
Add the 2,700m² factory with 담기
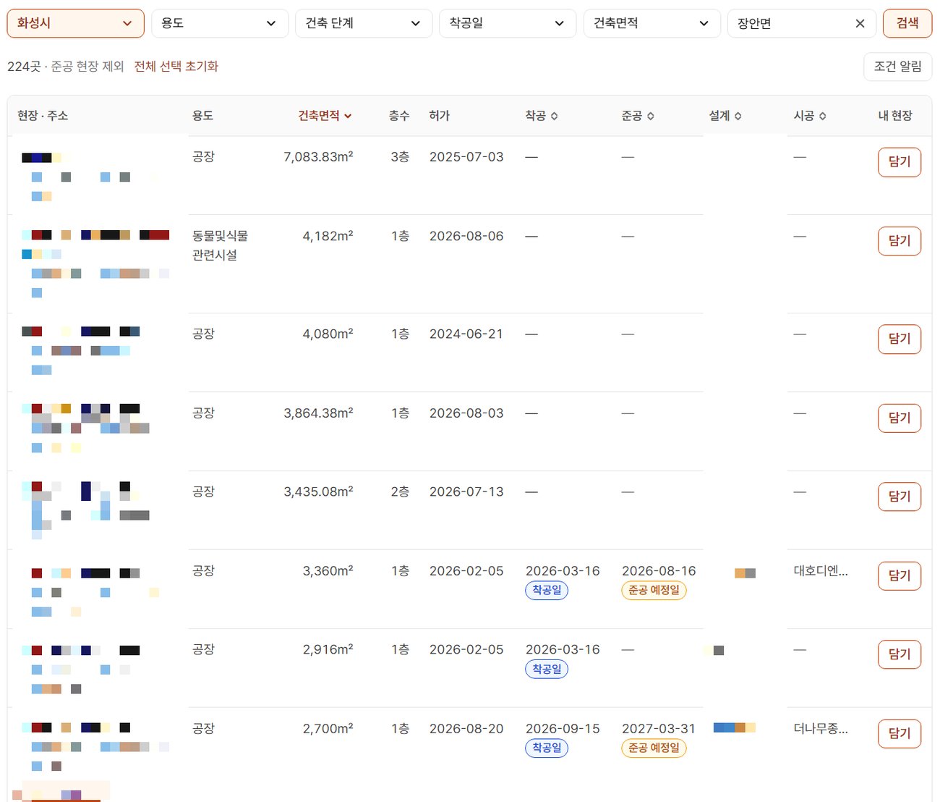click(x=900, y=733)
